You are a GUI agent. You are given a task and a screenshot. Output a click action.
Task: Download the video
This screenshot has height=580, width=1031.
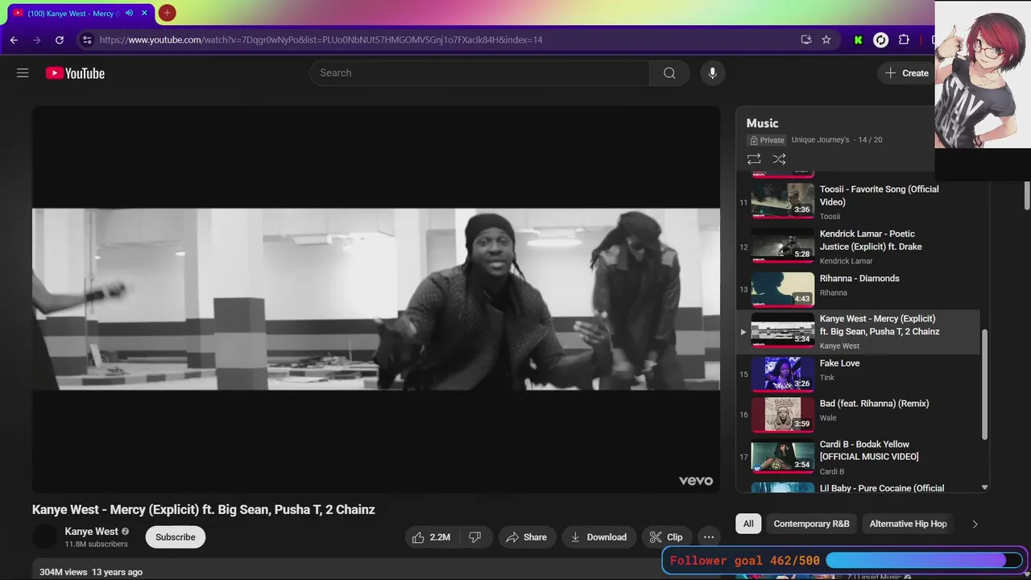599,537
